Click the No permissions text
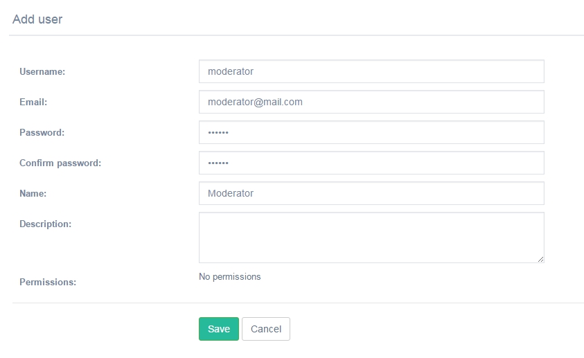584x358 pixels. pyautogui.click(x=230, y=277)
